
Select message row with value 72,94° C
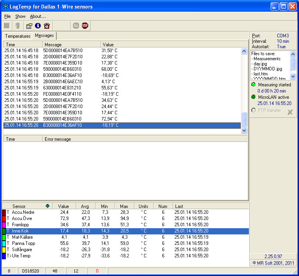click(122, 119)
